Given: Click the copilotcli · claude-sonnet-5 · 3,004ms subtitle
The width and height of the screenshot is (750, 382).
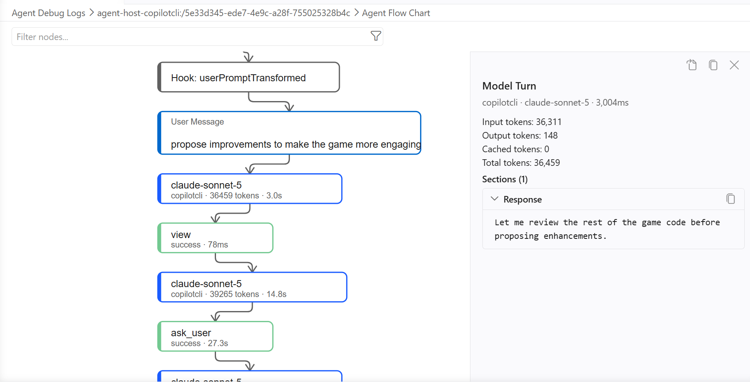Looking at the screenshot, I should pos(555,102).
